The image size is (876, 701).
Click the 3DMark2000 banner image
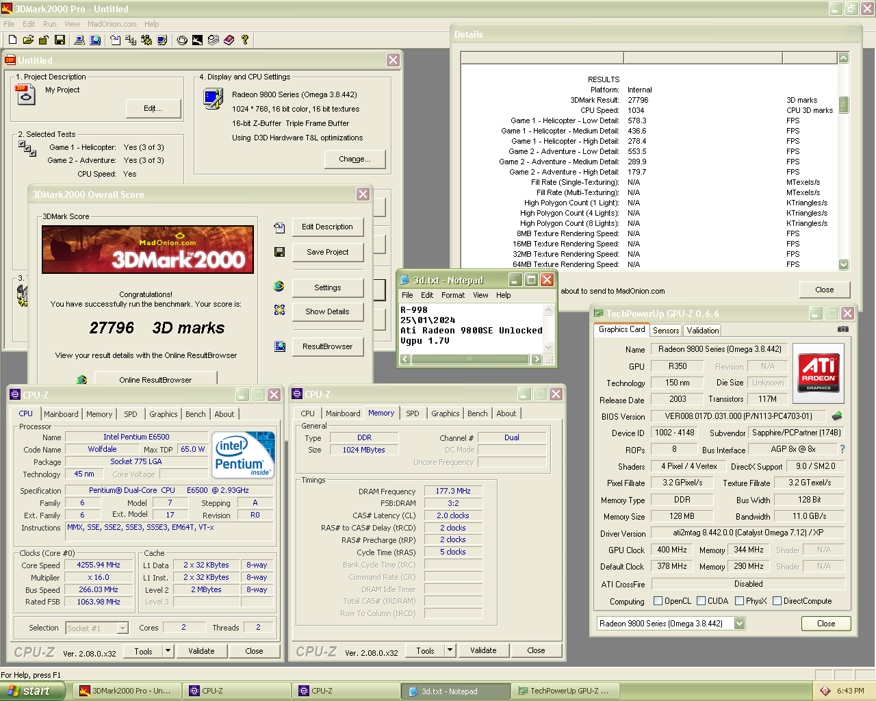point(148,250)
